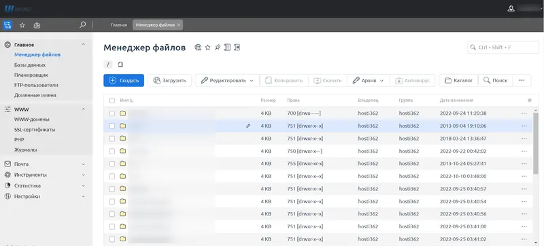Click the hosting logo in top-left corner
The width and height of the screenshot is (544, 246).
point(18,9)
